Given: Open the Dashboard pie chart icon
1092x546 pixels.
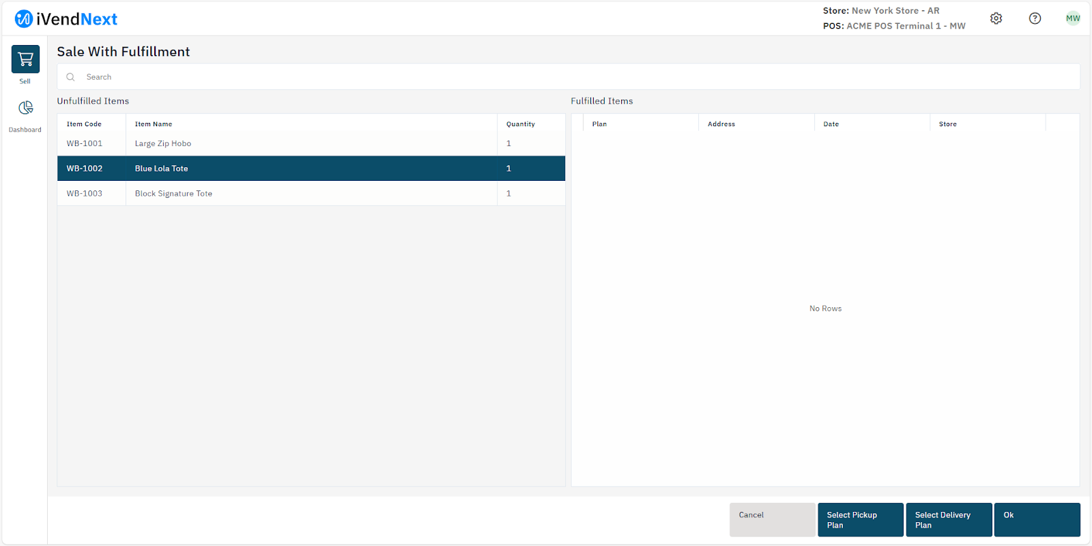Looking at the screenshot, I should point(25,108).
